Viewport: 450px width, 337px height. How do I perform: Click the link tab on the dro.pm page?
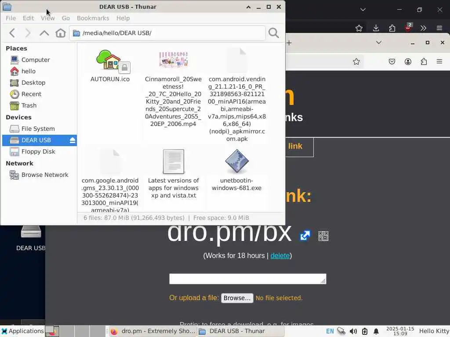click(295, 147)
